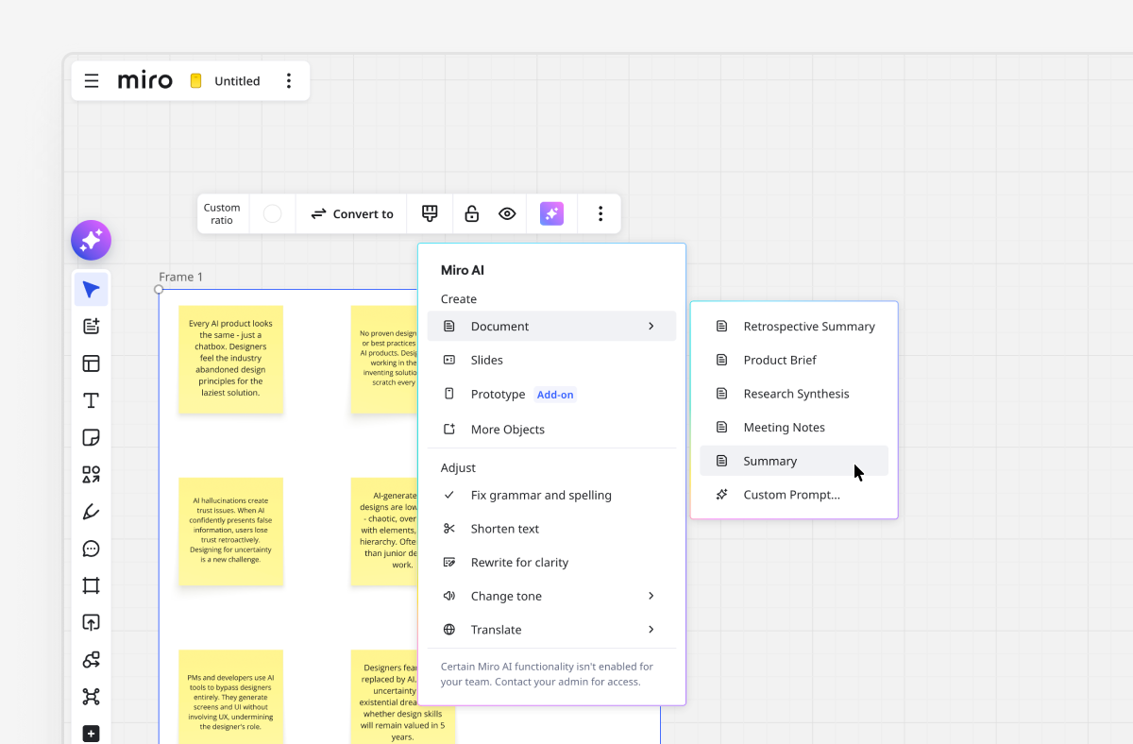Select sticky note about PMs and developers
The width and height of the screenshot is (1133, 744).
tap(231, 697)
